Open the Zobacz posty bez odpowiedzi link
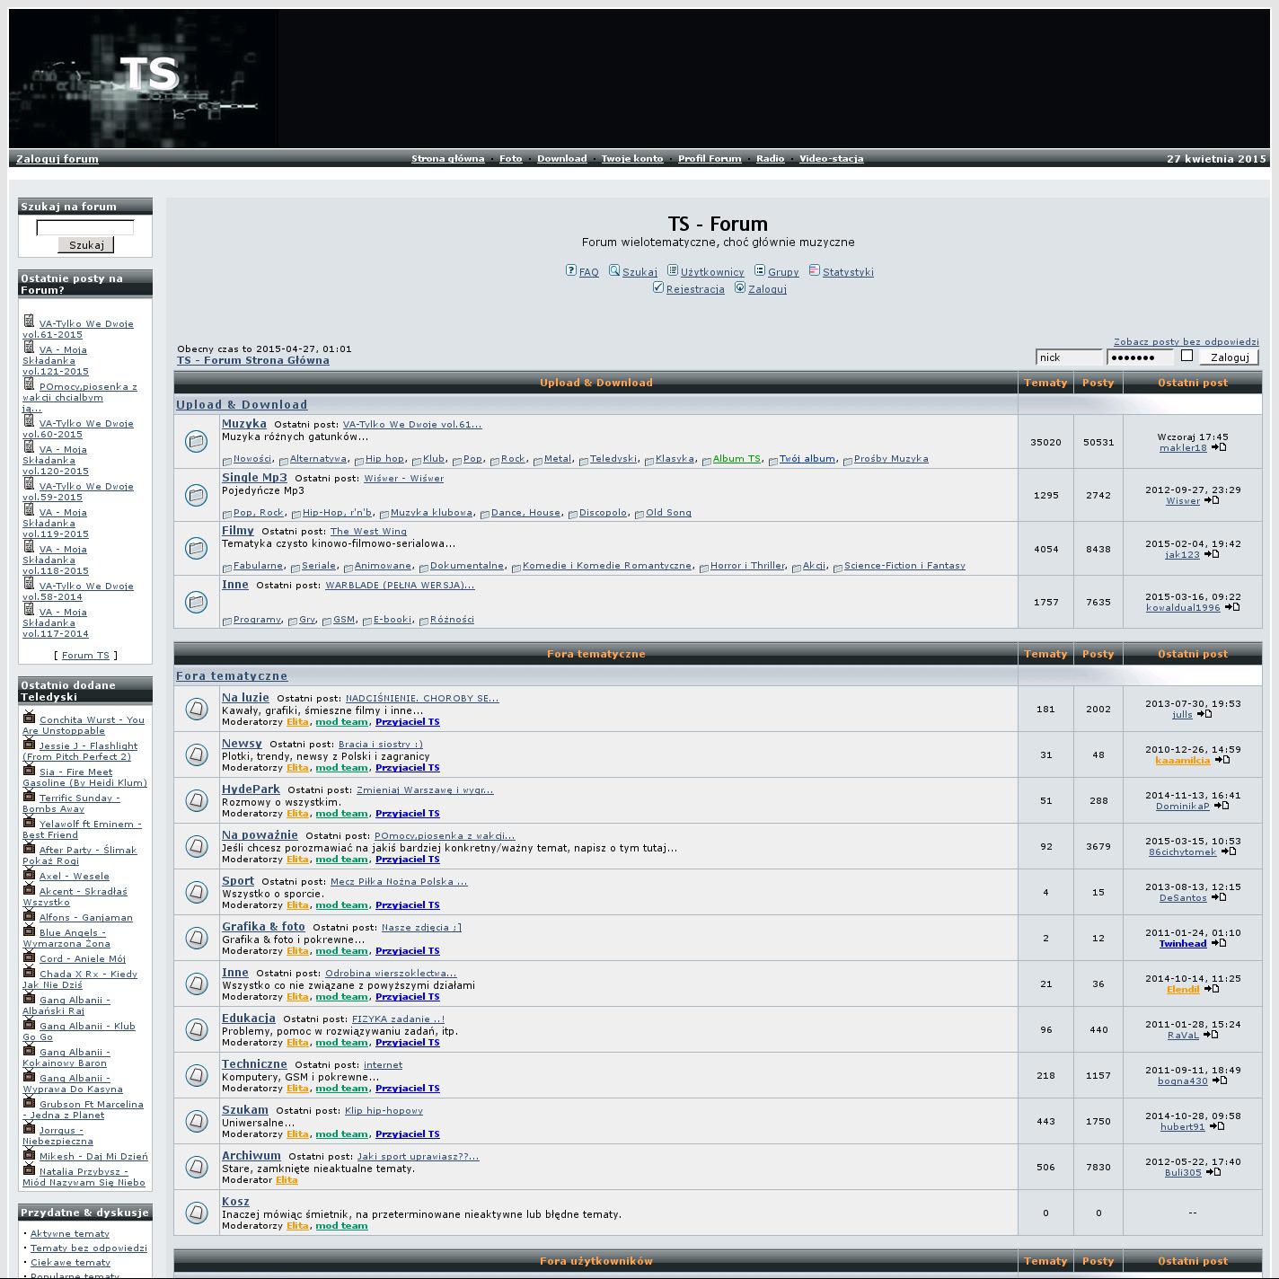Screen dimensions: 1279x1279 tap(1186, 342)
